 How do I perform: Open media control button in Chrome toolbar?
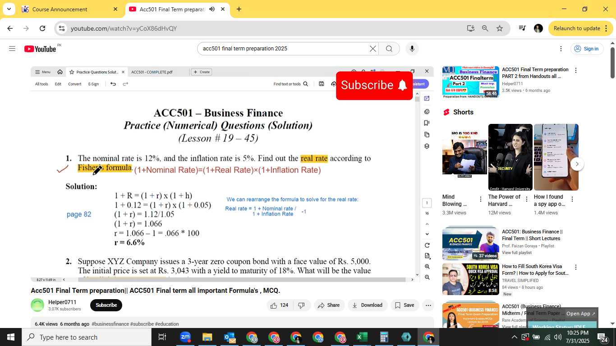[x=522, y=28]
